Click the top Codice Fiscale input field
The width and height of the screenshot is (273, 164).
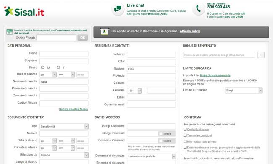56,38
